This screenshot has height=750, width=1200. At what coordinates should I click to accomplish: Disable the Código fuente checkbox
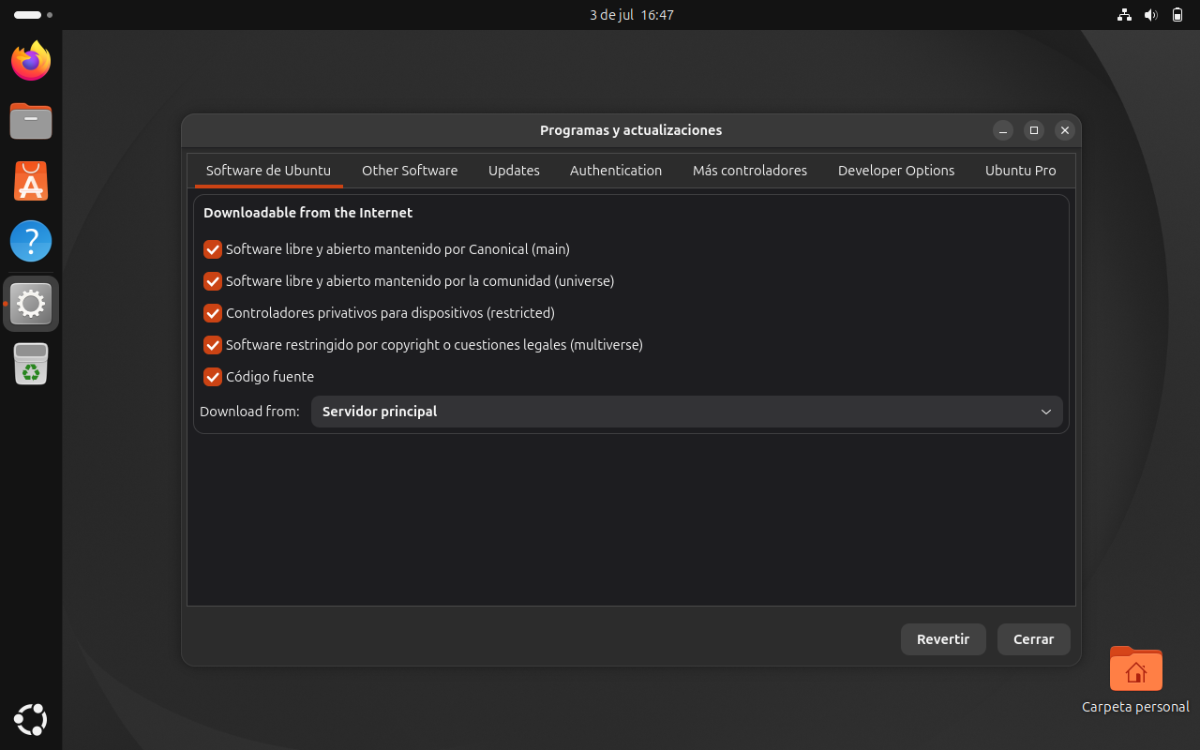[x=213, y=377]
